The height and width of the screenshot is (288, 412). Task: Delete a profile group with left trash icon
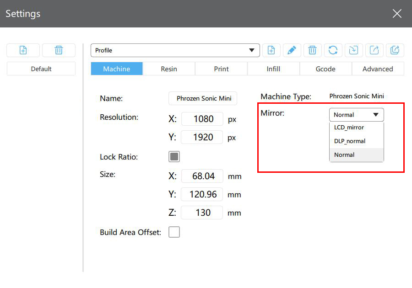pyautogui.click(x=59, y=50)
